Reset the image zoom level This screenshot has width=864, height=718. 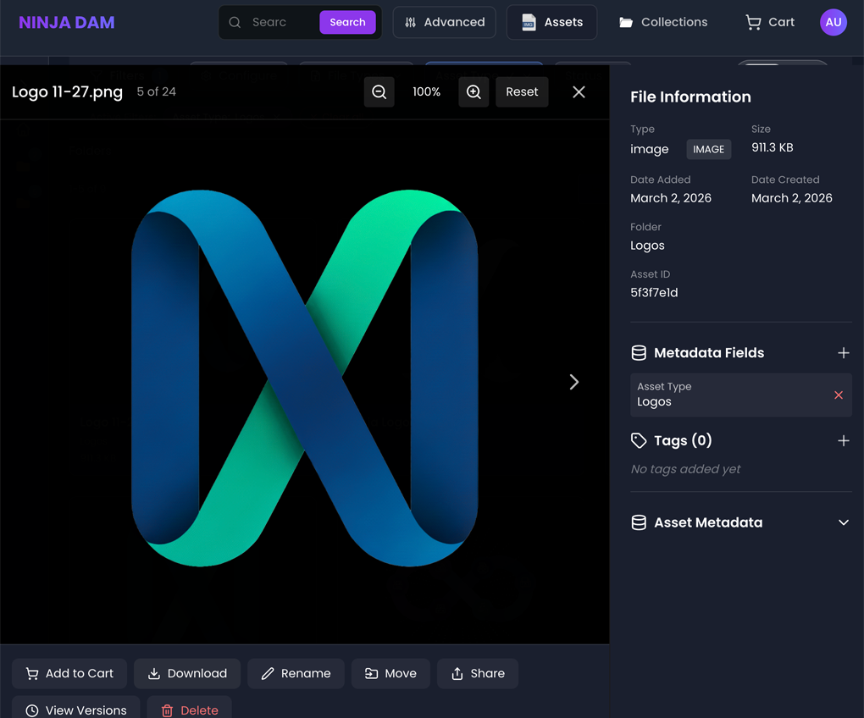coord(522,91)
